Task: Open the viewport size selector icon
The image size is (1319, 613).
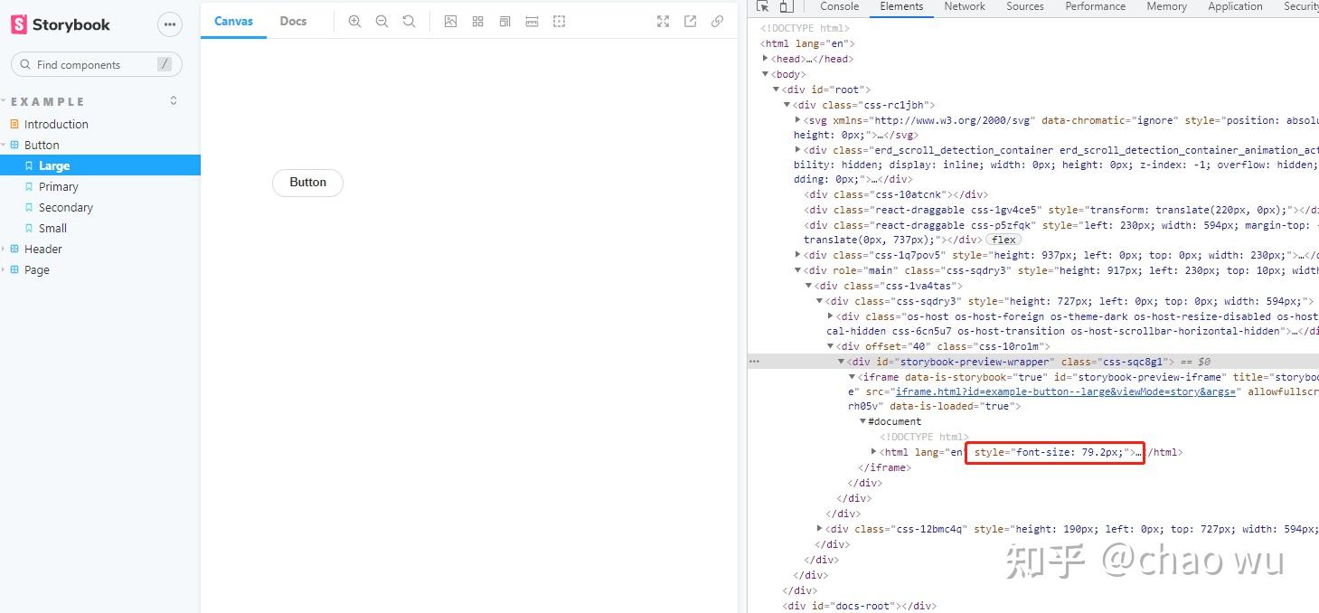Action: tap(504, 21)
